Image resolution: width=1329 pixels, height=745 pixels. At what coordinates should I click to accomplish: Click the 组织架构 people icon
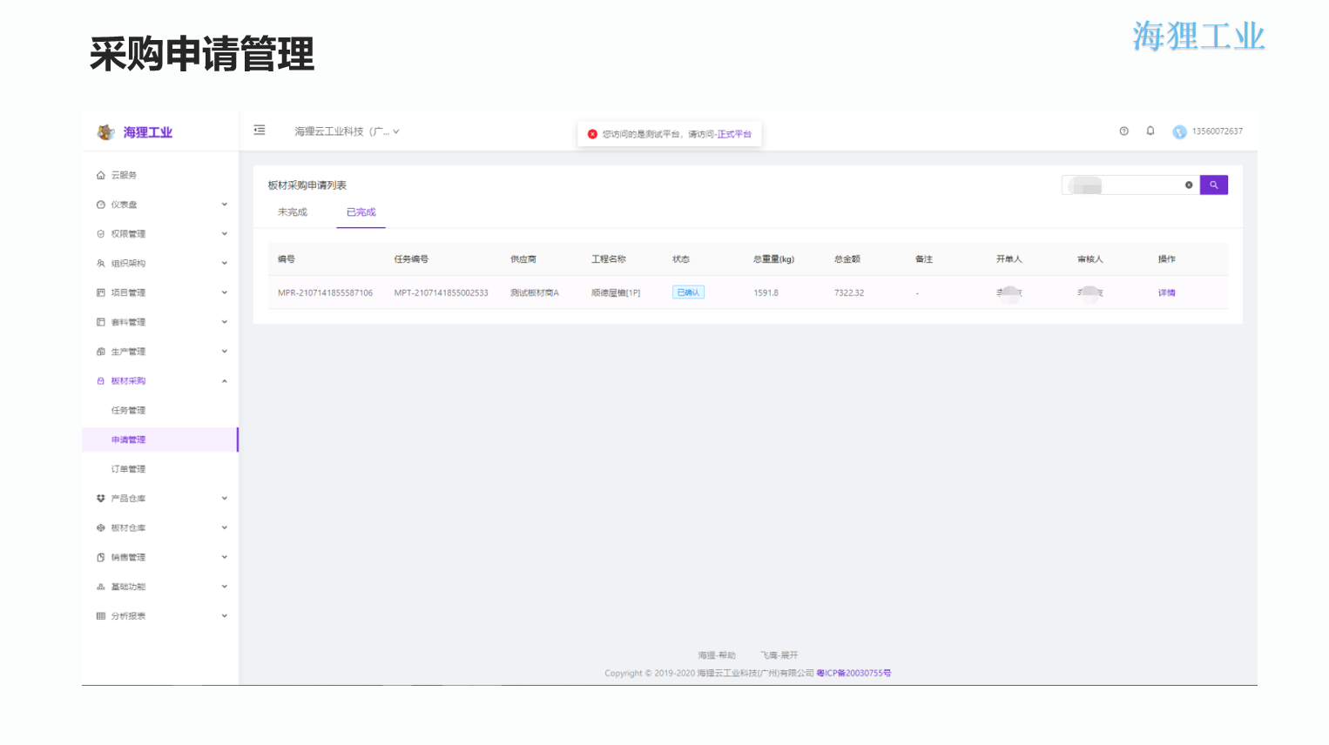pos(101,264)
